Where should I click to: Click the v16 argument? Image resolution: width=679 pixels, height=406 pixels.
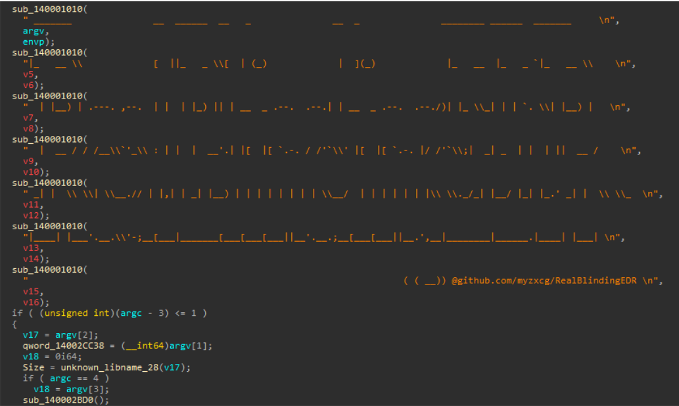click(31, 302)
